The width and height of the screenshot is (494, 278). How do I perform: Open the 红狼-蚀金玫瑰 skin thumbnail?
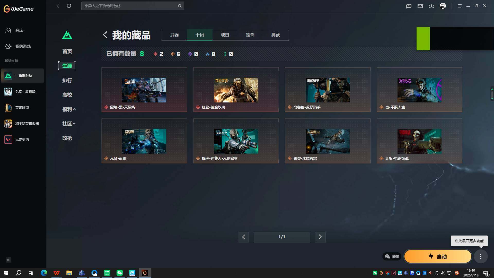236,90
